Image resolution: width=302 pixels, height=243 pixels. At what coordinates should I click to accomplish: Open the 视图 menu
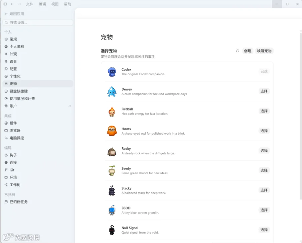click(x=55, y=4)
